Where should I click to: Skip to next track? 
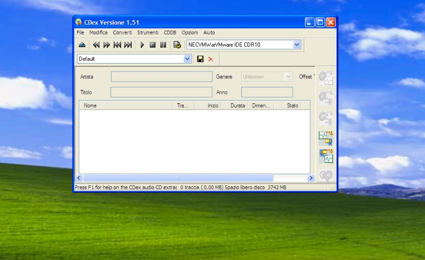[128, 45]
